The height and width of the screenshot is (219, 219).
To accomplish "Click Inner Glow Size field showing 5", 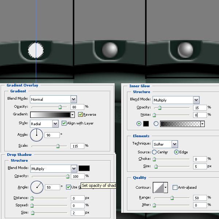I will click(x=200, y=166).
